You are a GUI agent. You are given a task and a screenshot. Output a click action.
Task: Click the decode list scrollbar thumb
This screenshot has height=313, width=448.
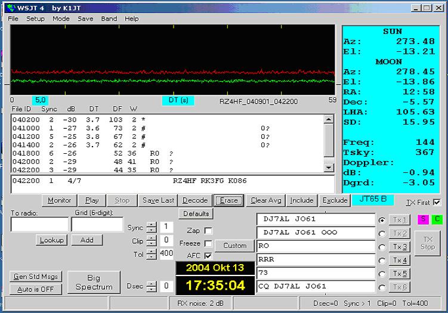click(x=329, y=140)
